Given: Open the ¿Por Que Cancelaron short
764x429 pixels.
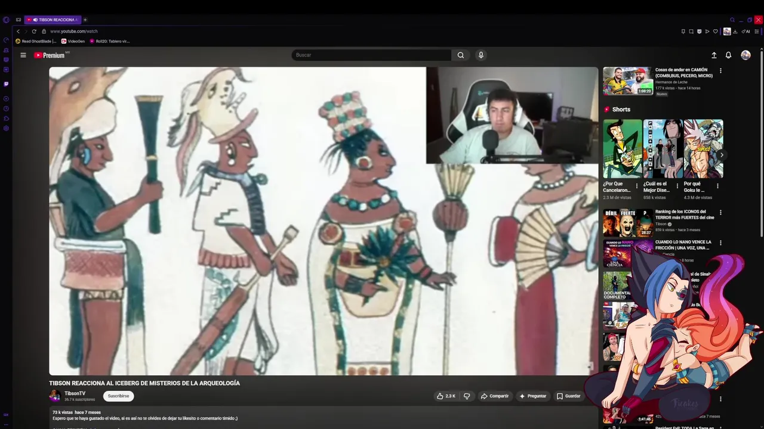Looking at the screenshot, I should coord(623,149).
